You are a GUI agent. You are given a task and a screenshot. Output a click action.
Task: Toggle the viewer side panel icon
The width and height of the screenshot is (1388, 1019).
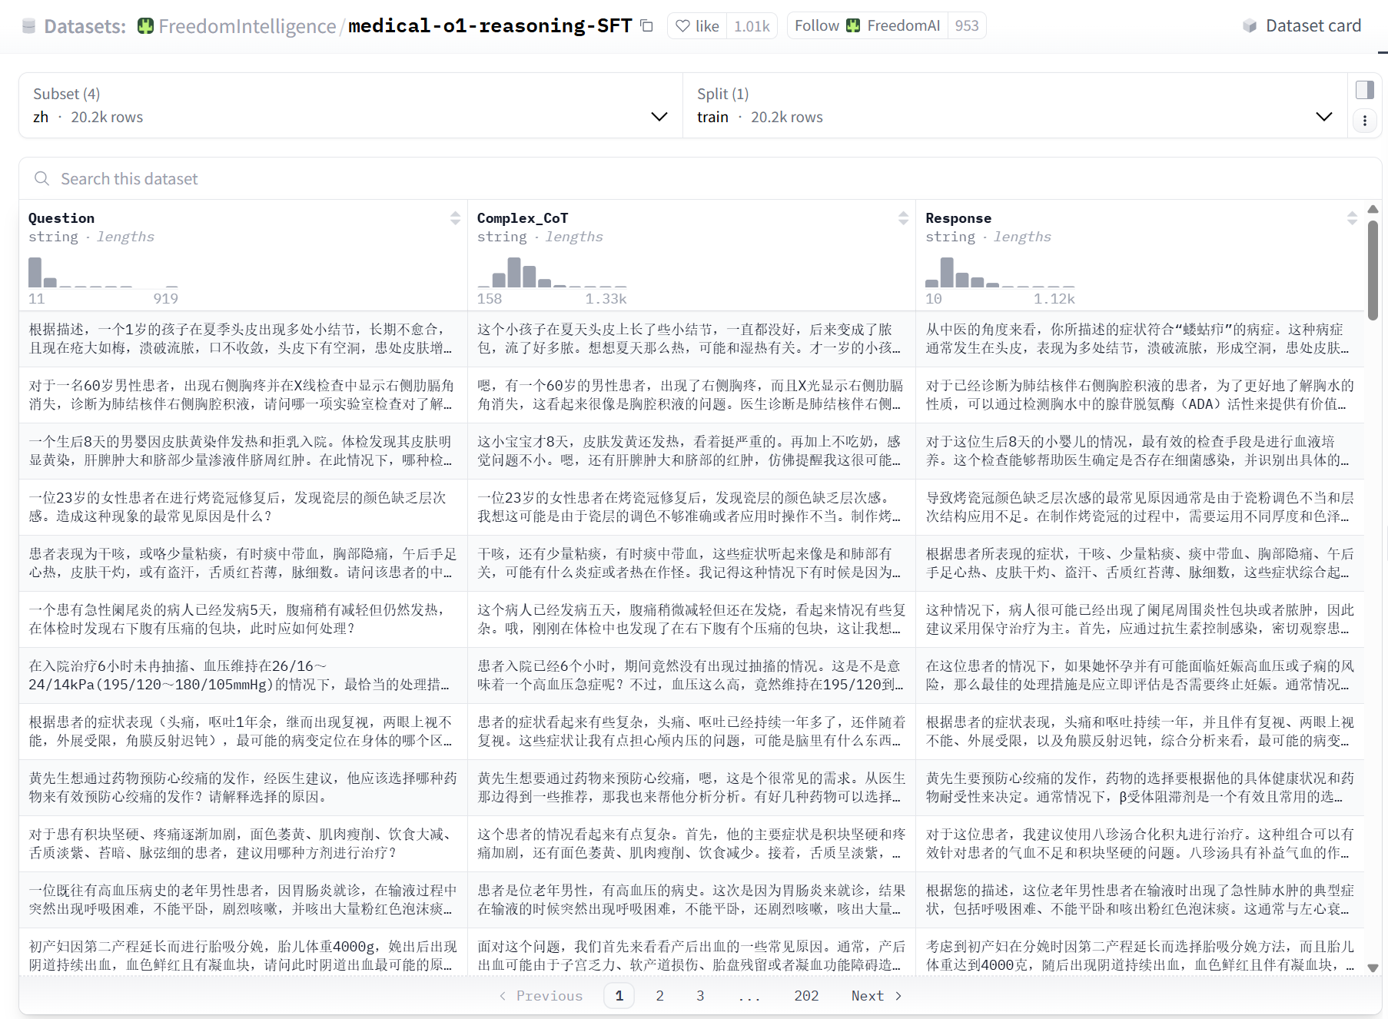[x=1365, y=90]
